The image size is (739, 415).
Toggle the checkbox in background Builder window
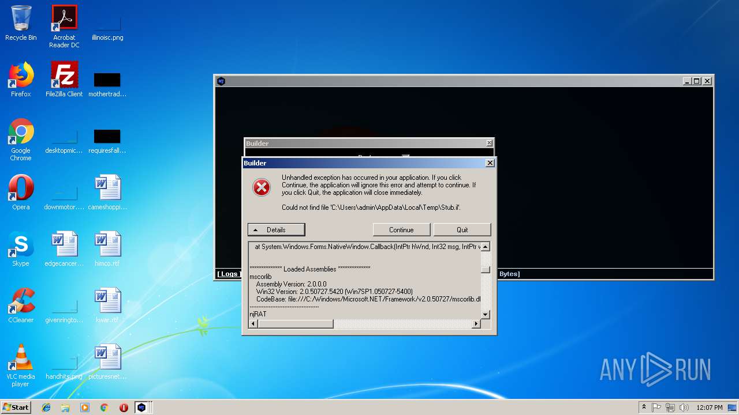405,156
